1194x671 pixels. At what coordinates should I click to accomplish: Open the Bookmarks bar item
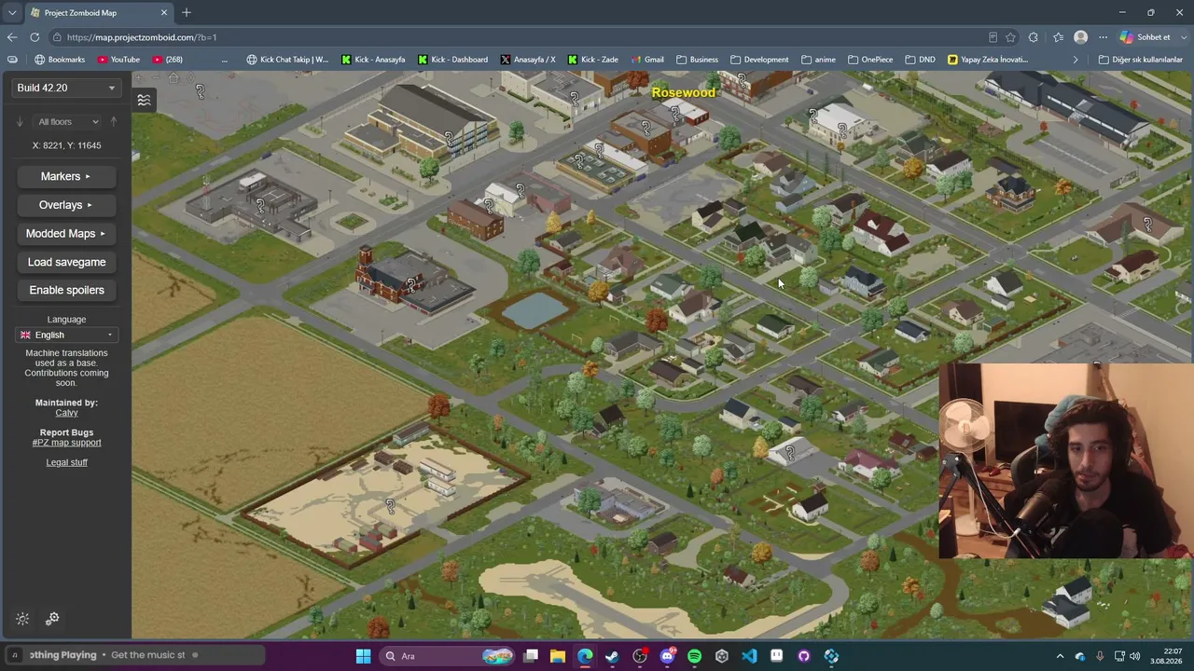click(59, 60)
